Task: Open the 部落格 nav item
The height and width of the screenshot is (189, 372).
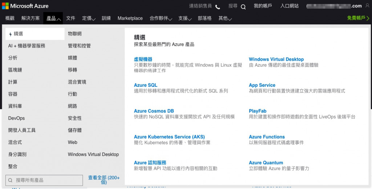Action: (205, 18)
